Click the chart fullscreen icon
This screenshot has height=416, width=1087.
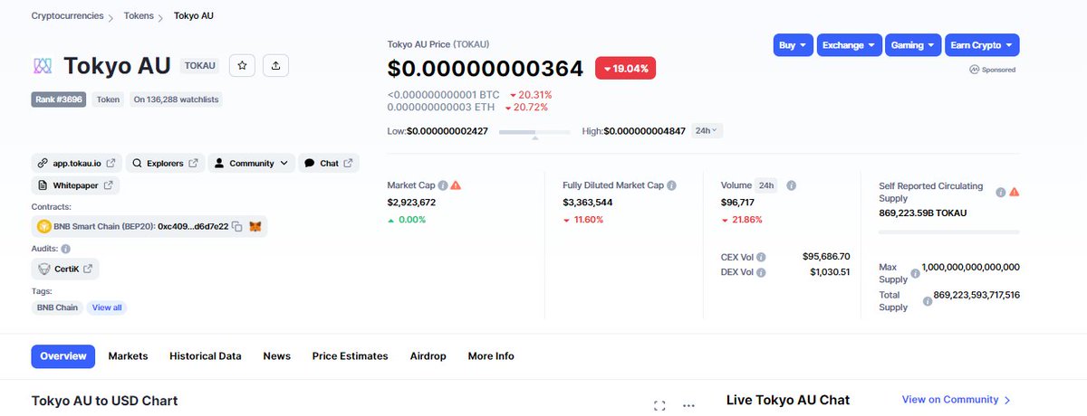pyautogui.click(x=659, y=406)
